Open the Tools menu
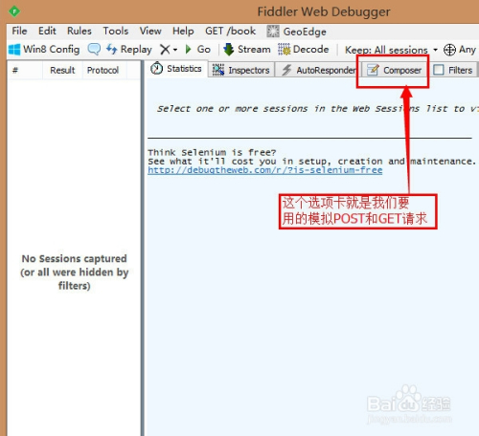Image resolution: width=479 pixels, height=436 pixels. pyautogui.click(x=116, y=31)
